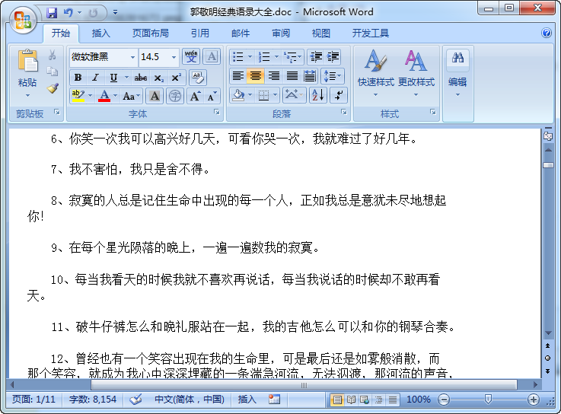The width and height of the screenshot is (561, 414).
Task: Toggle strikethrough formatting
Action: coord(141,78)
